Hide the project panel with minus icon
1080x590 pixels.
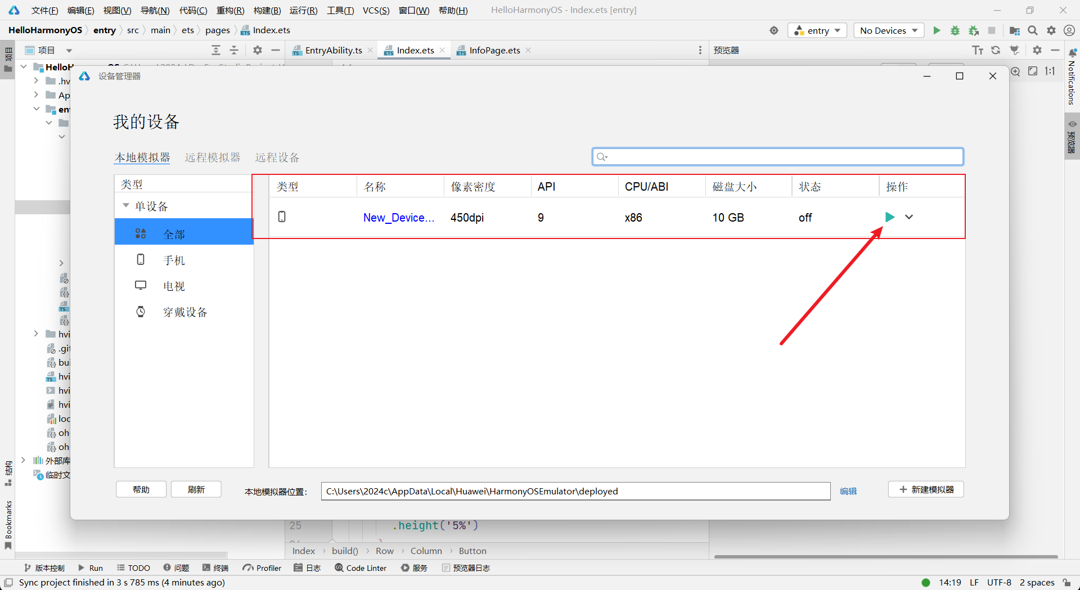click(276, 50)
